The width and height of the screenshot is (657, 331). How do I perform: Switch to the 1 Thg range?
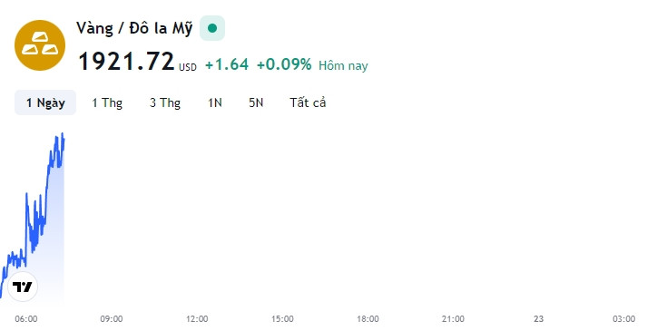tap(107, 102)
